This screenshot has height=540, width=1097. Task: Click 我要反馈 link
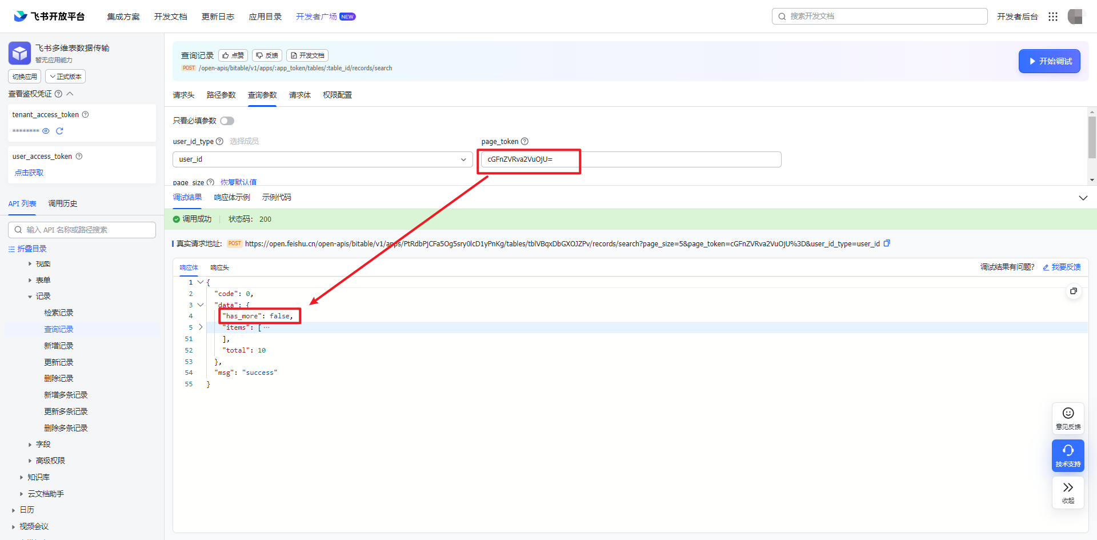coord(1062,267)
